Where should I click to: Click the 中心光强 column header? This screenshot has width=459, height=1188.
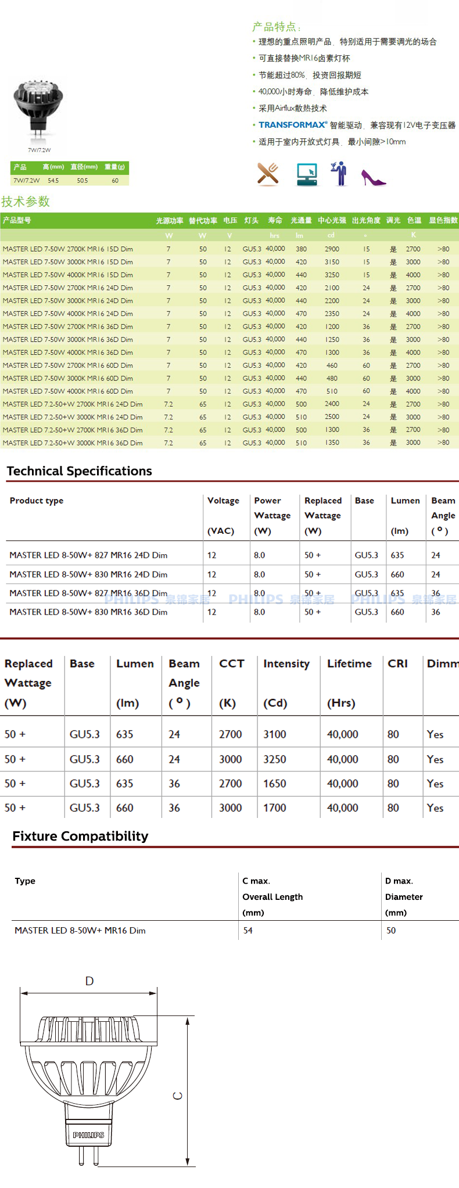[x=332, y=220]
